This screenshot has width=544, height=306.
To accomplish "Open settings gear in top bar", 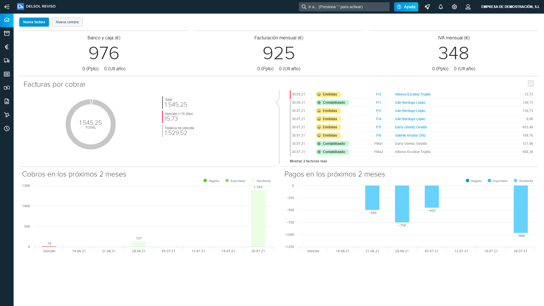I will click(454, 7).
